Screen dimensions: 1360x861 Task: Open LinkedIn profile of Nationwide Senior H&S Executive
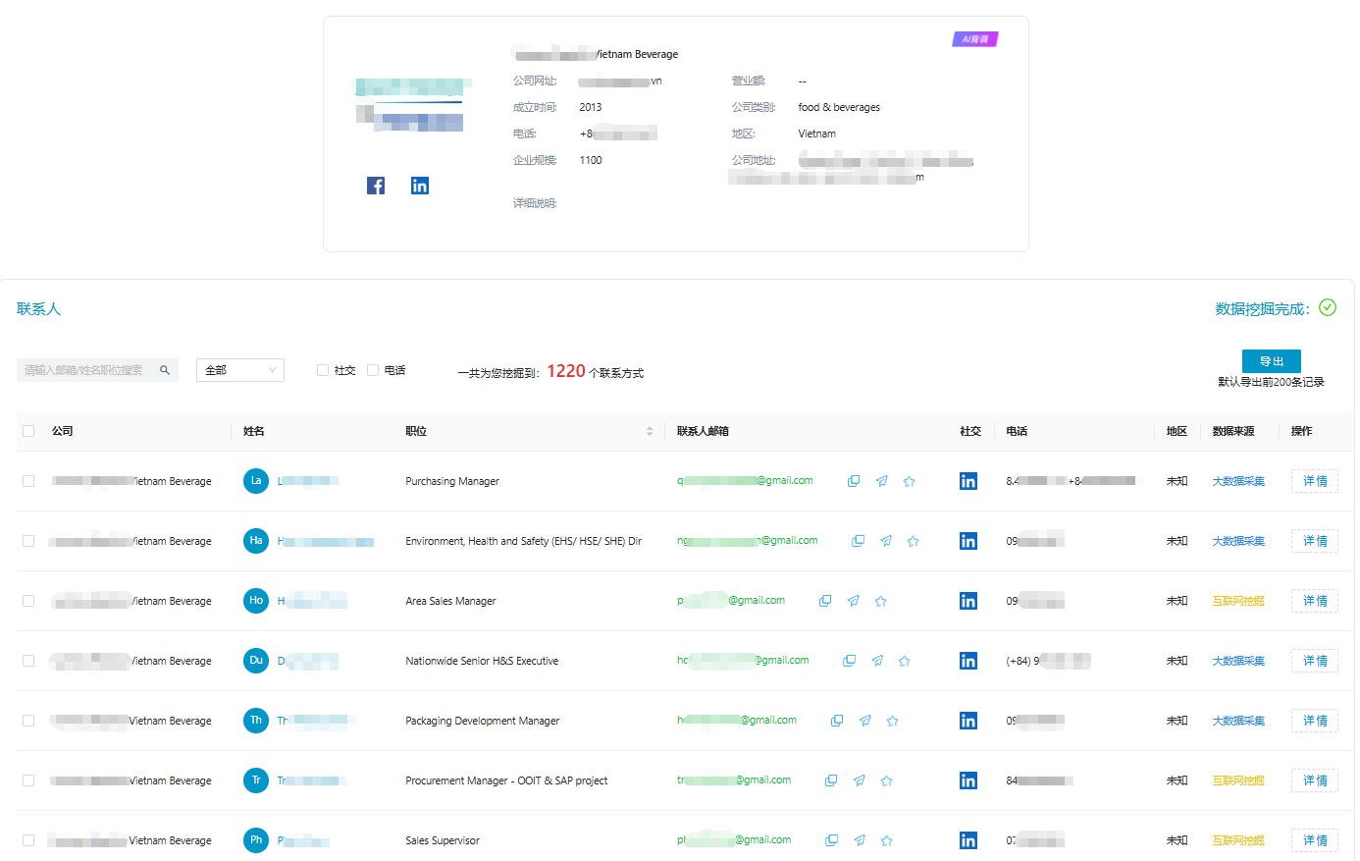pos(968,661)
